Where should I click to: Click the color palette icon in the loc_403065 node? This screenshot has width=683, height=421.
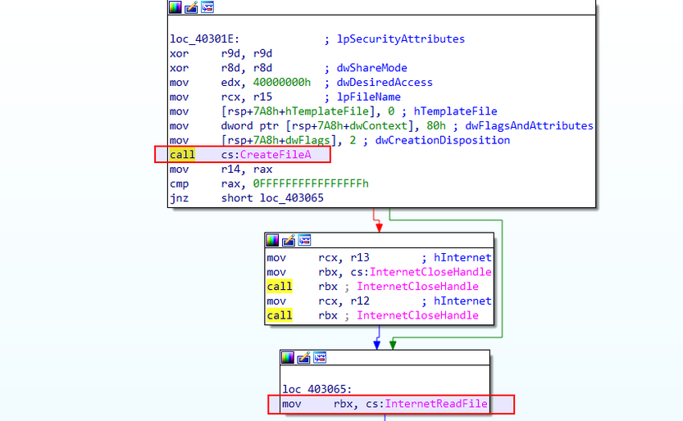tap(288, 357)
